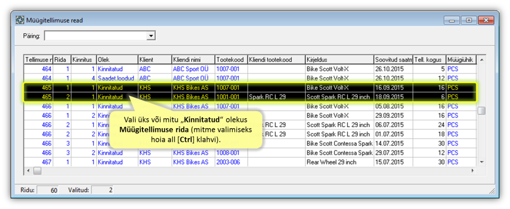Viewport: 510px width, 209px height.
Task: Click Scott Spark RC L 29 inch dated 18.09.2015
Action: 339,97
